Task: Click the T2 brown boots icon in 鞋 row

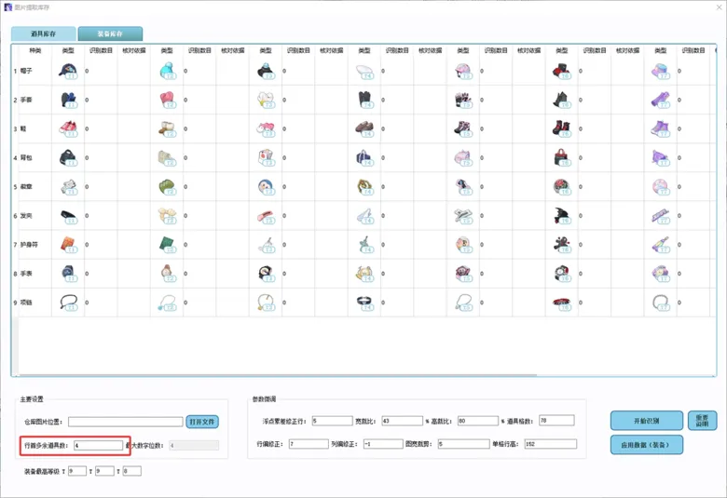Action: (167, 128)
